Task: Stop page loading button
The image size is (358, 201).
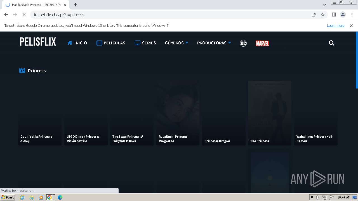Action: click(24, 15)
